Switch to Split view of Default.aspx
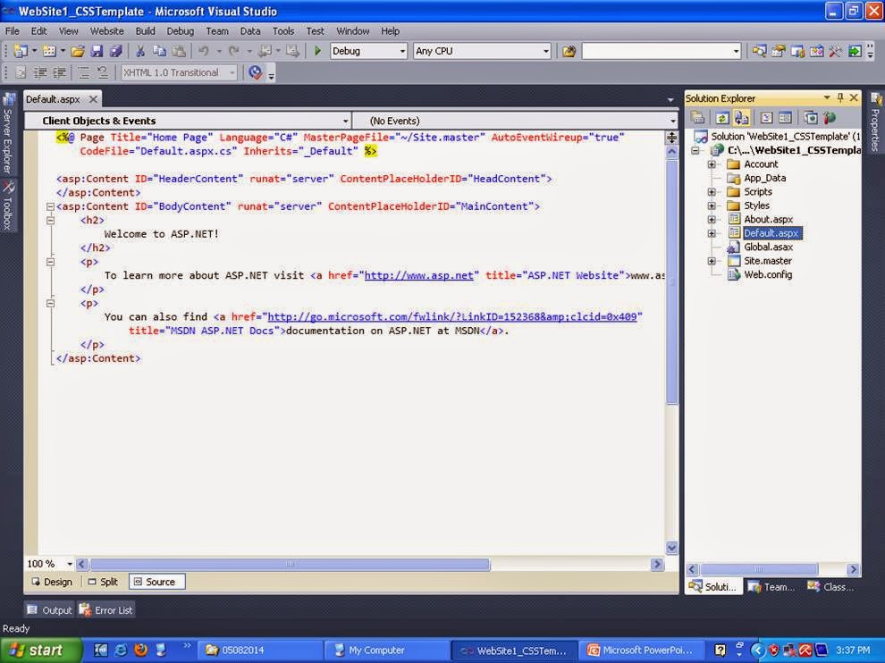 (x=103, y=582)
